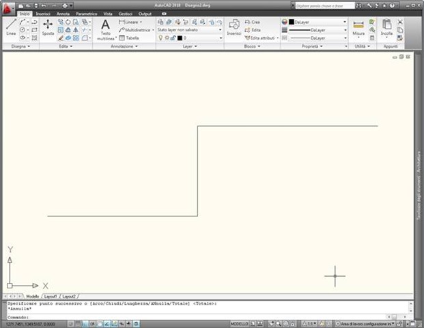Screen dimensions: 424x328
Task: Click the help question mark icon
Action: (392, 5)
